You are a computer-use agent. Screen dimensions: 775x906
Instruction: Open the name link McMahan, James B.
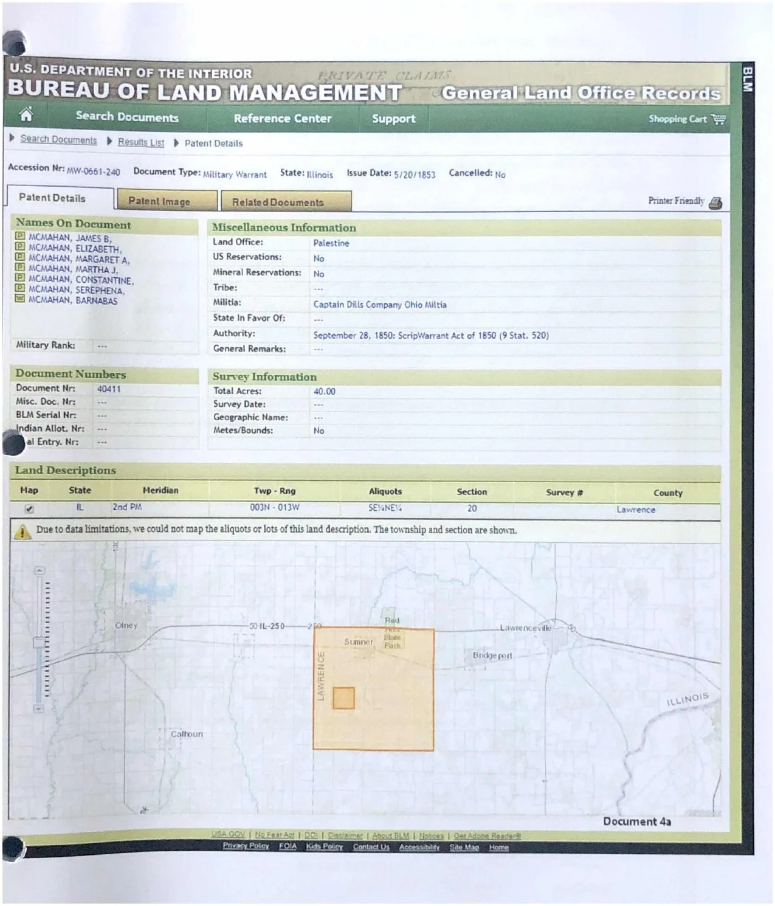(x=70, y=238)
